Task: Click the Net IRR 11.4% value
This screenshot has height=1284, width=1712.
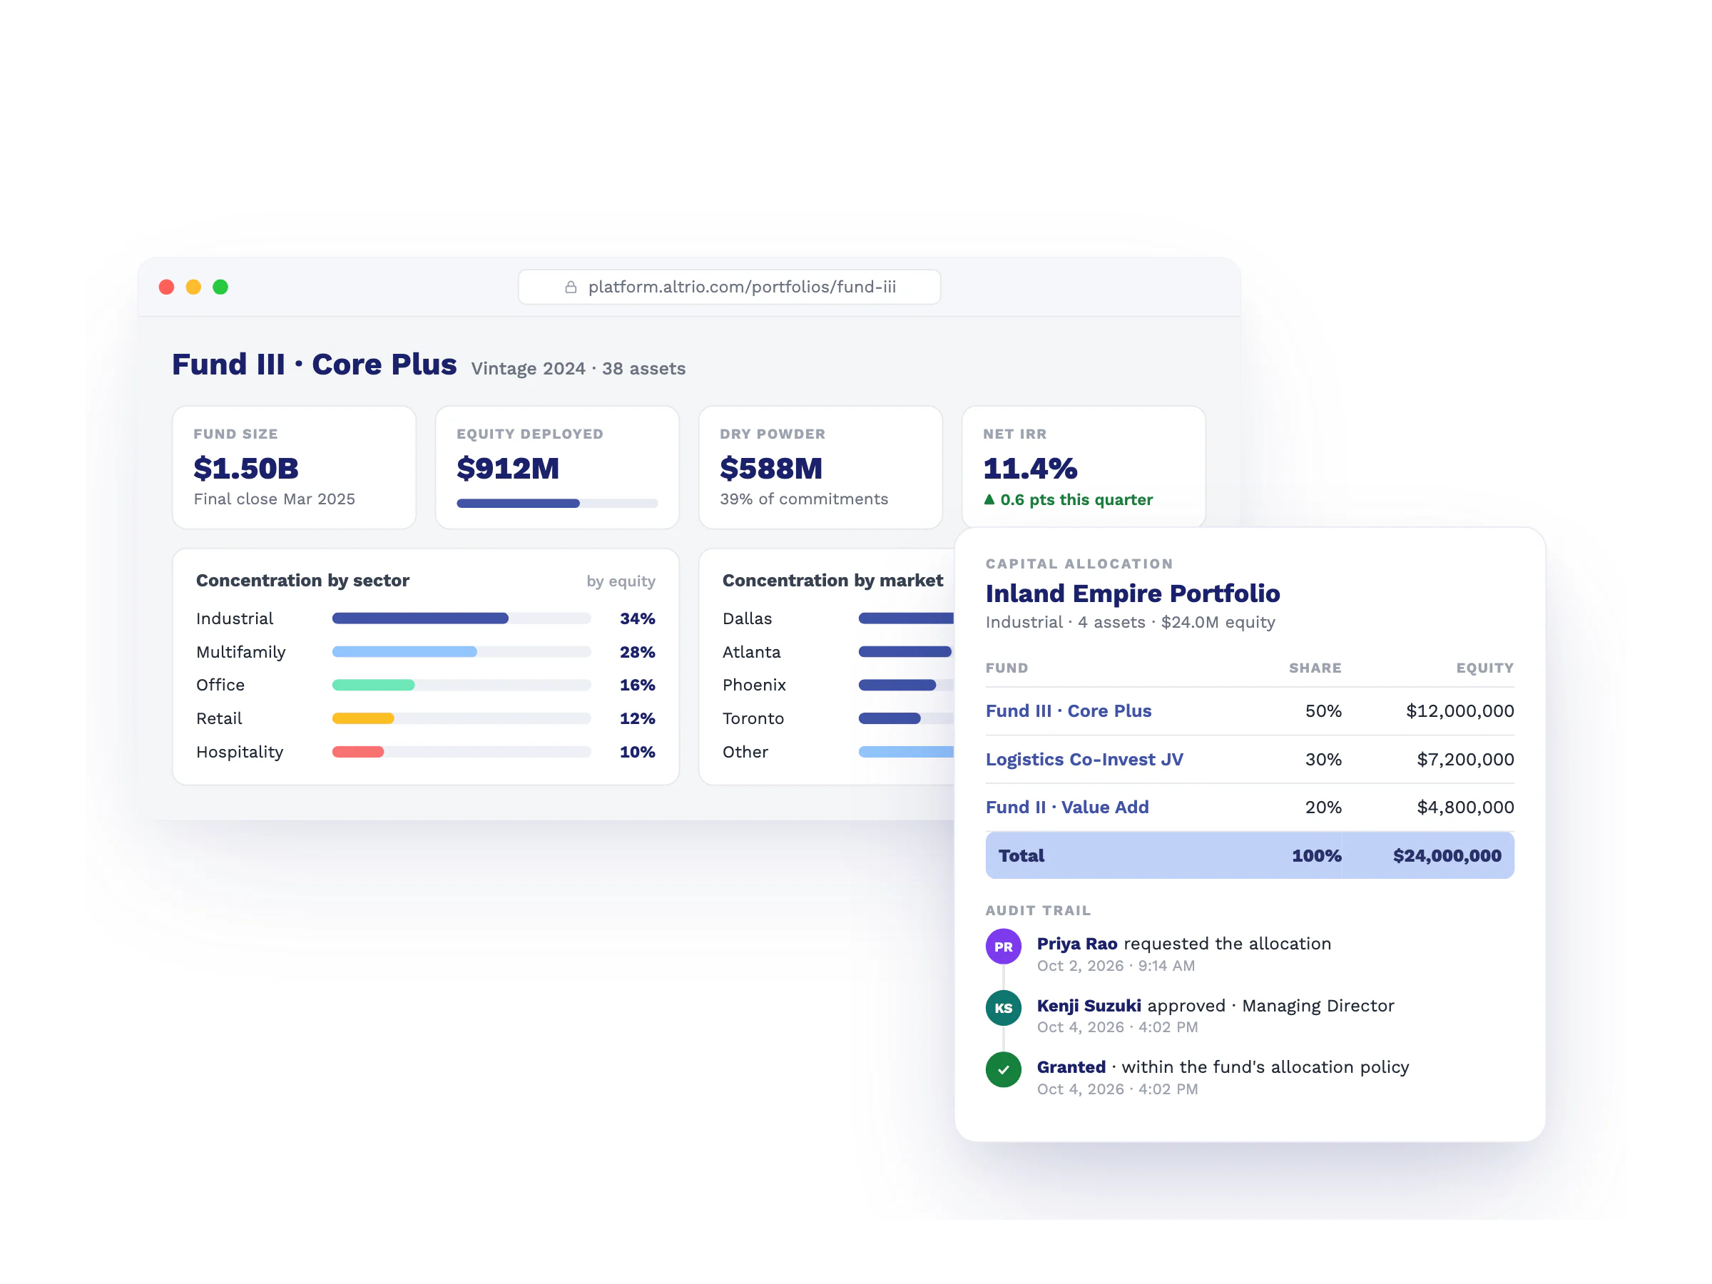Action: (x=1030, y=468)
